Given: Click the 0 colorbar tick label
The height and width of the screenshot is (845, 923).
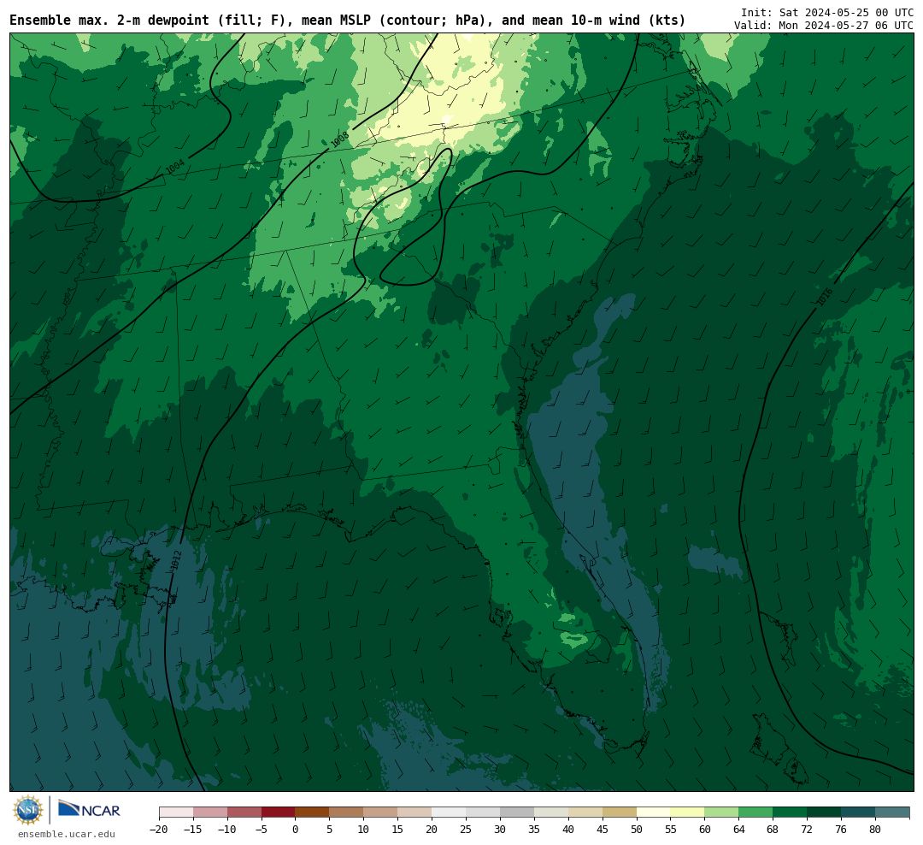Looking at the screenshot, I should 296,830.
